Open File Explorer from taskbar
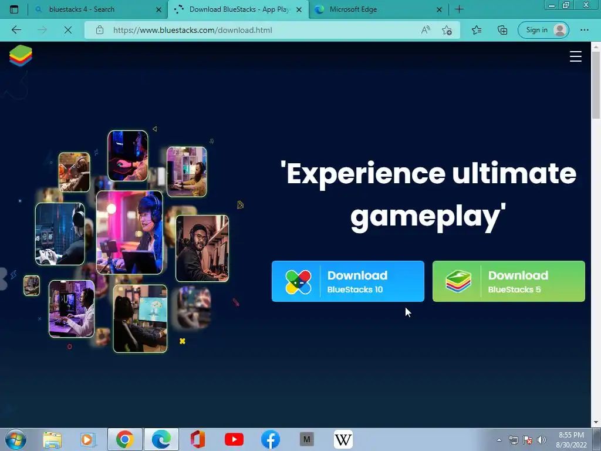The width and height of the screenshot is (601, 451). coord(52,439)
